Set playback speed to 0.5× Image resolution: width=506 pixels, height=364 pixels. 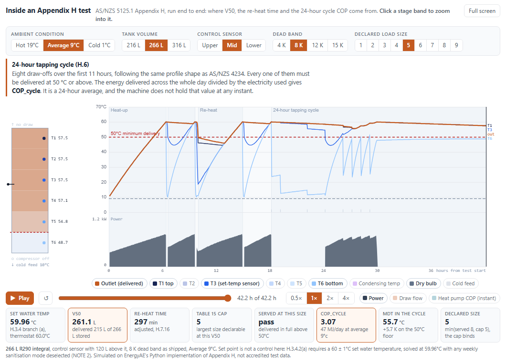point(296,298)
